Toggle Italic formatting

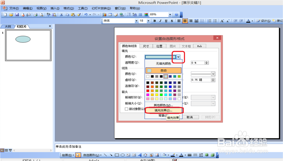[160, 21]
